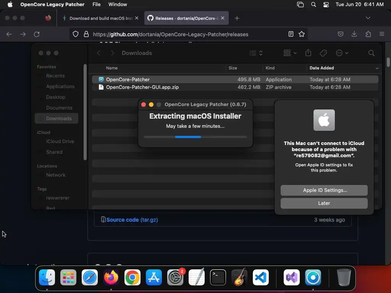Image resolution: width=391 pixels, height=293 pixels.
Task: Open Stage Manager icon in menu bar
Action: click(x=300, y=5)
